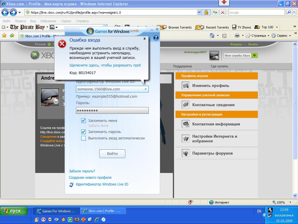The image size is (298, 224).
Task: Click the Щелкните здесь error resolution link
Action: pos(105,65)
